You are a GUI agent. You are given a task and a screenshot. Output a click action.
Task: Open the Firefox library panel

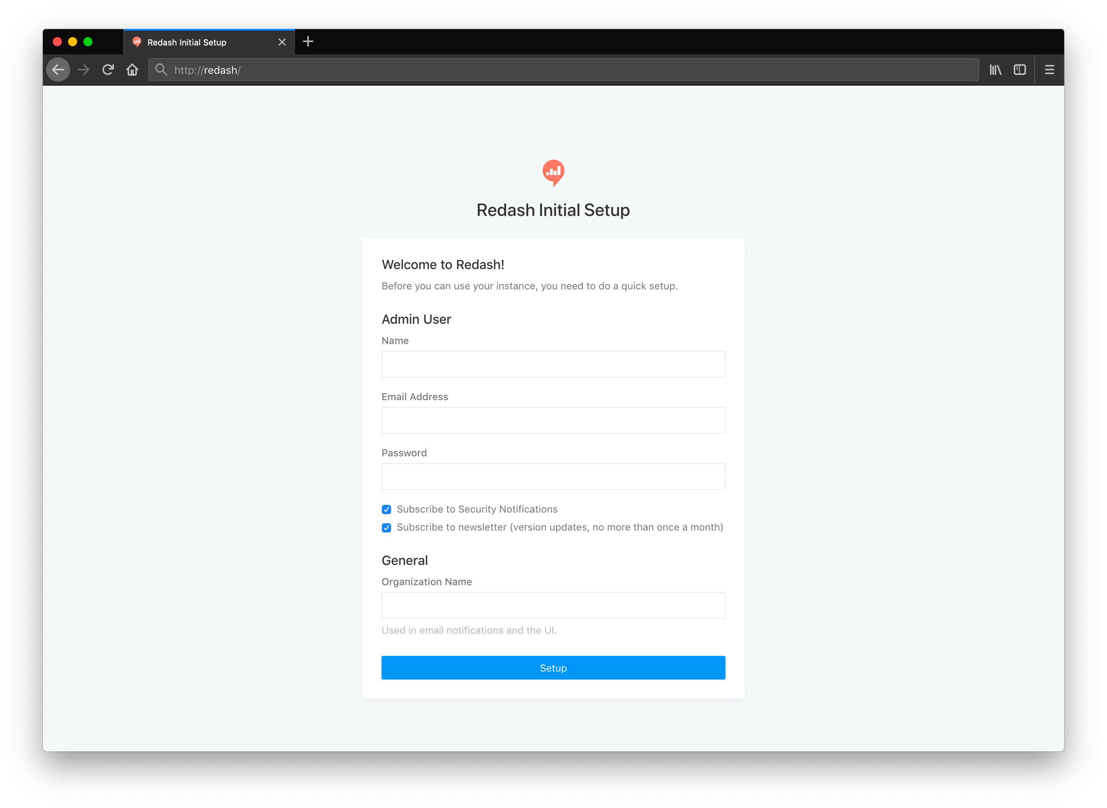[x=995, y=70]
